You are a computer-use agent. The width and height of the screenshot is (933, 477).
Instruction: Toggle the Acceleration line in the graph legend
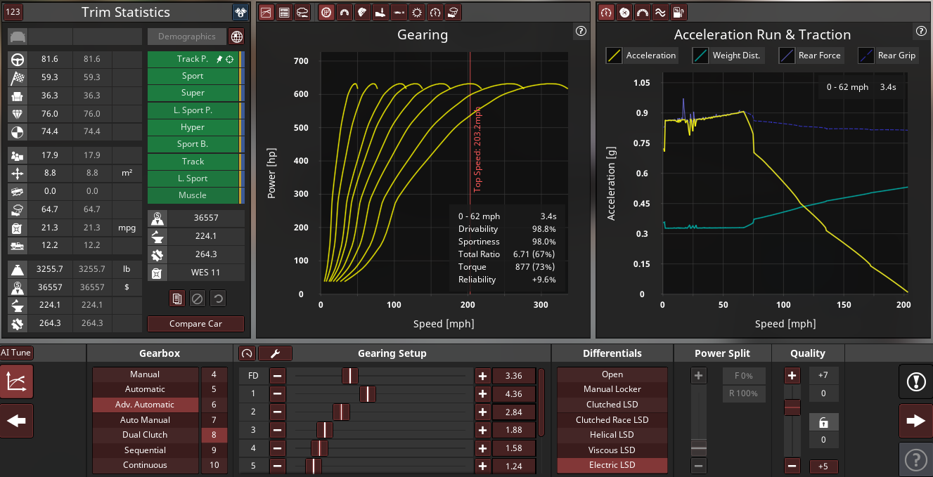pyautogui.click(x=615, y=55)
